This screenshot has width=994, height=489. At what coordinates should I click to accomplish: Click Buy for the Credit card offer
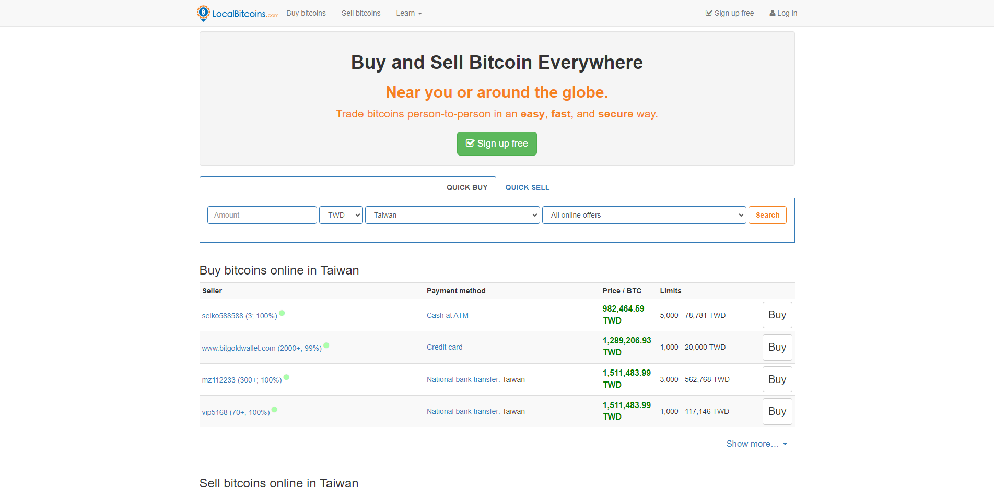[777, 347]
